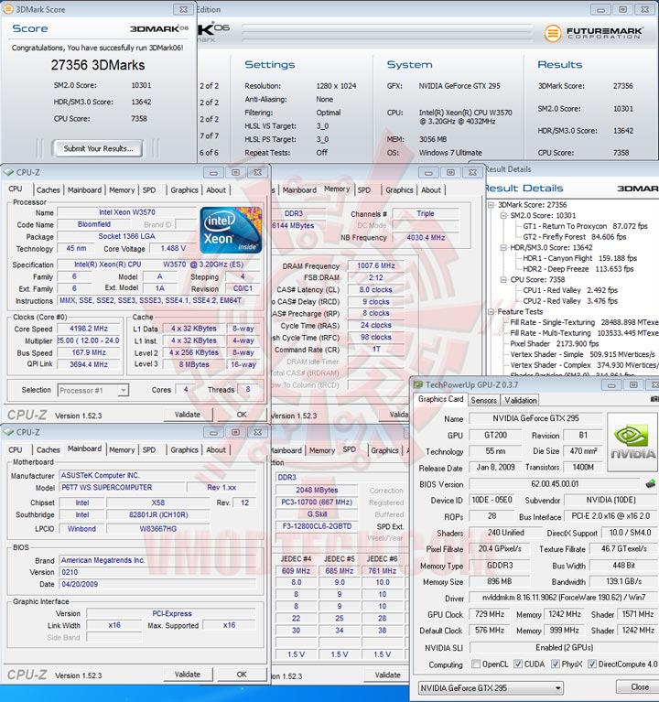The image size is (659, 702).
Task: Switch to the Validation tab in GPU-Z
Action: pyautogui.click(x=520, y=400)
